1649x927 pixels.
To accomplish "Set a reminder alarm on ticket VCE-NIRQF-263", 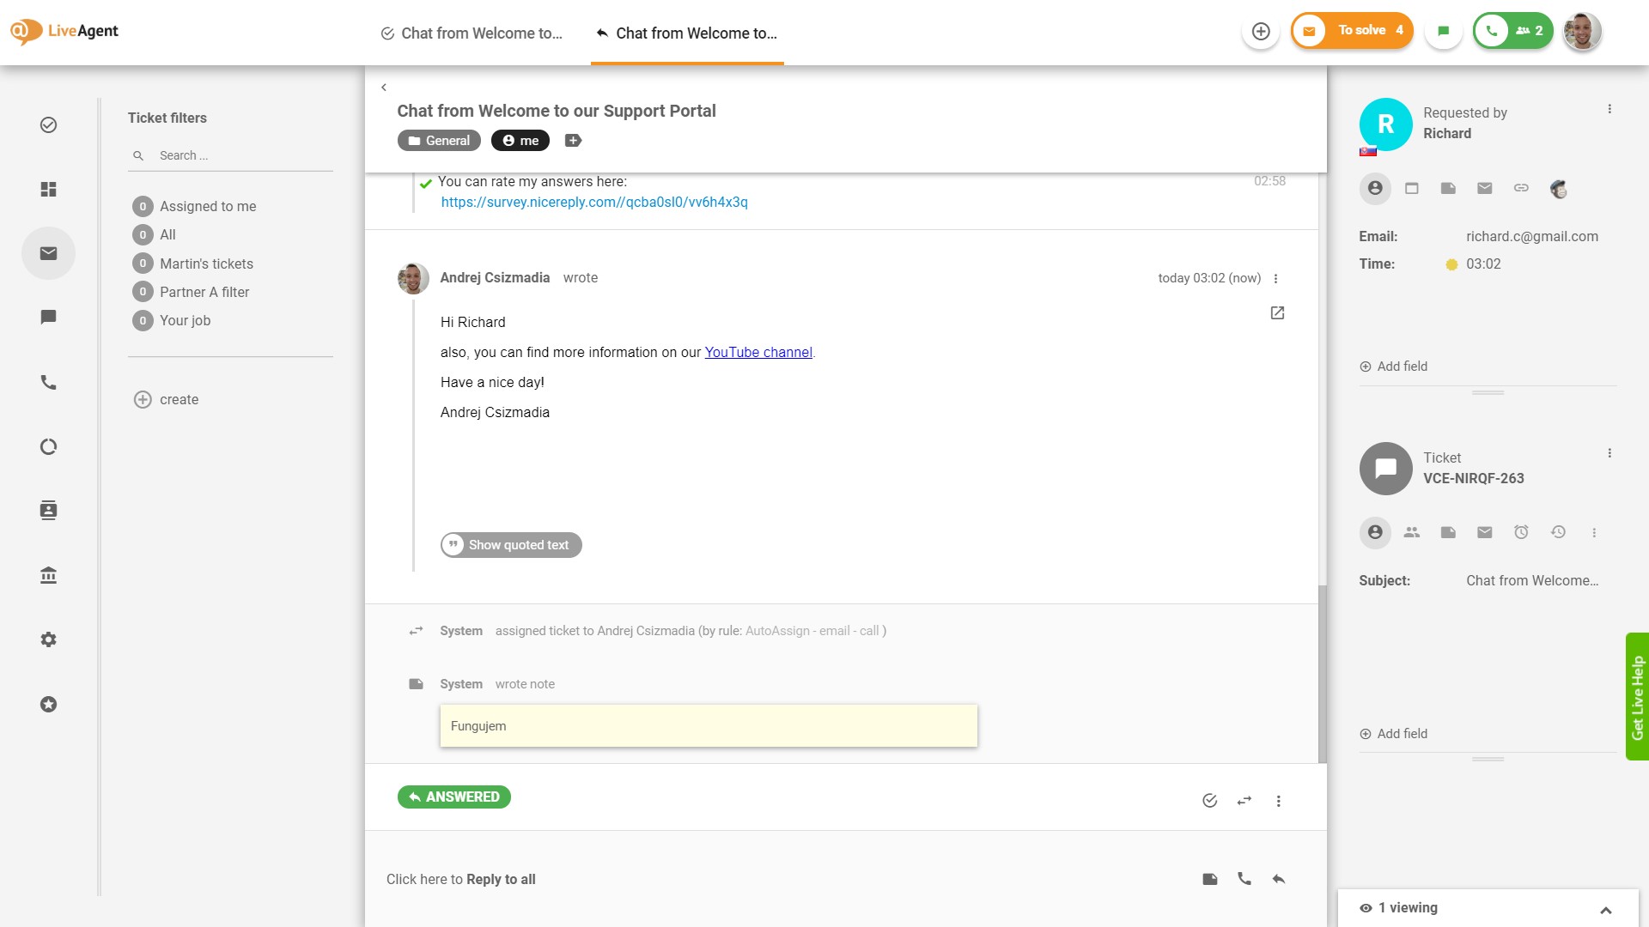I will click(x=1521, y=532).
